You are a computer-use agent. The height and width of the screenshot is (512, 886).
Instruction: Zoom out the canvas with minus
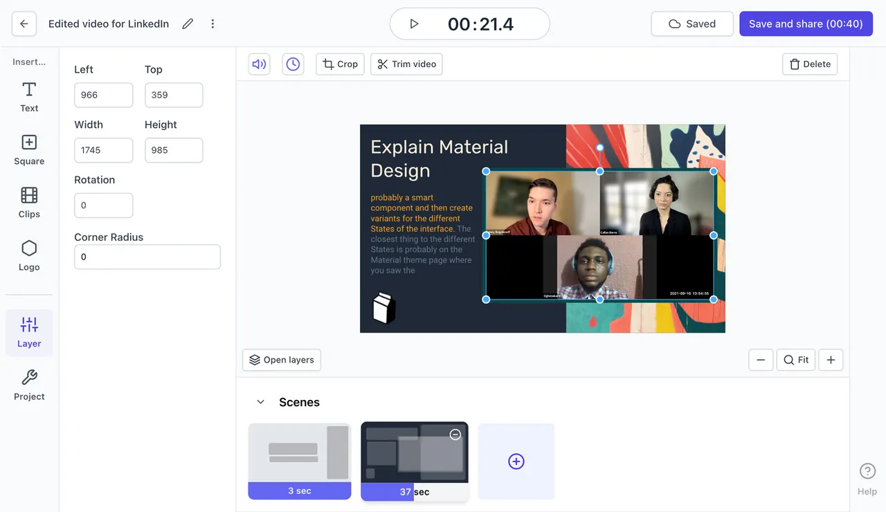pos(761,360)
